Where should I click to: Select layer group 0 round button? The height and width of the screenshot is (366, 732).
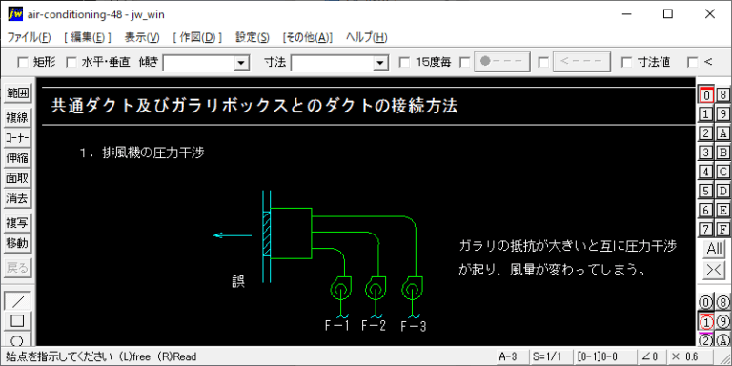click(x=706, y=303)
